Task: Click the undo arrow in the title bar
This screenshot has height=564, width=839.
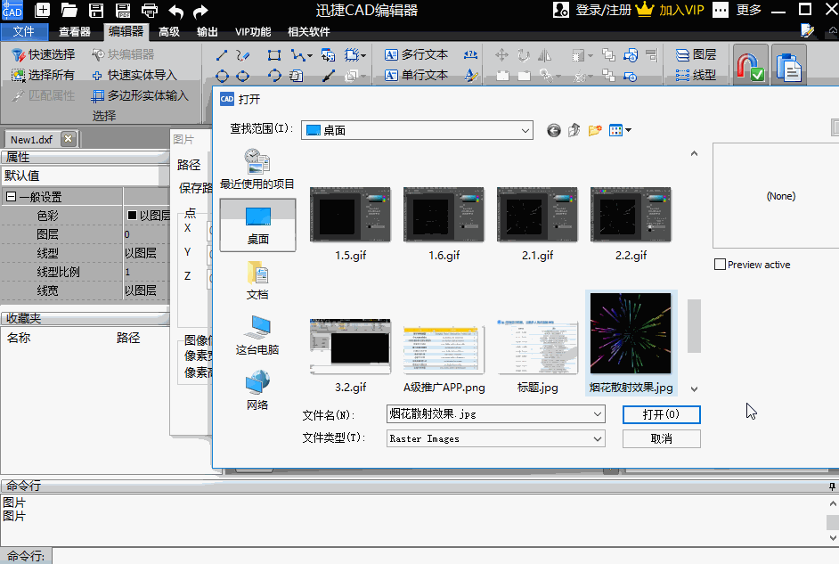Action: pos(175,11)
